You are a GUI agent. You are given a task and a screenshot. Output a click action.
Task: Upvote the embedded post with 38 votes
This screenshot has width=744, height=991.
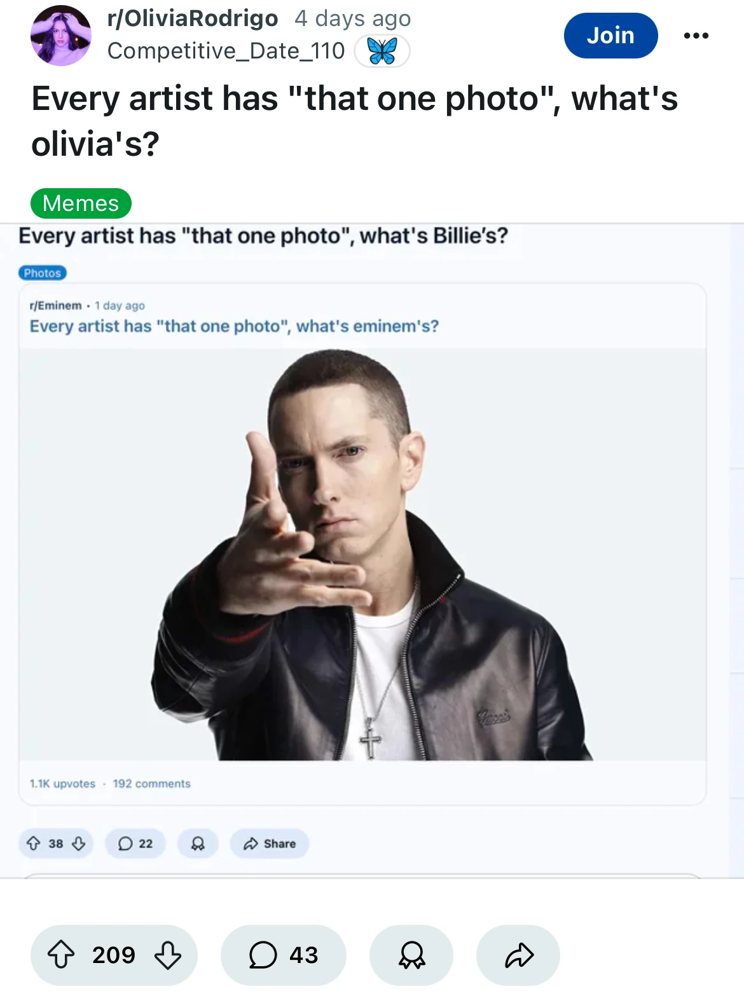tap(33, 844)
